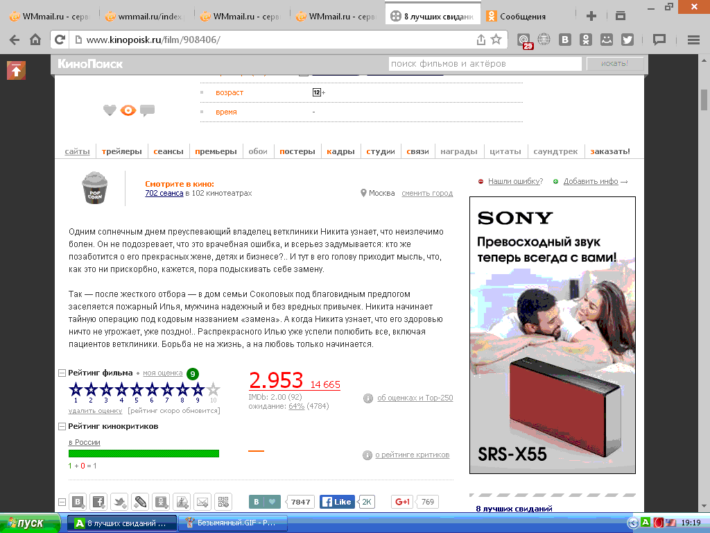Open the '64%' expectation link
The height and width of the screenshot is (533, 710).
[x=296, y=406]
